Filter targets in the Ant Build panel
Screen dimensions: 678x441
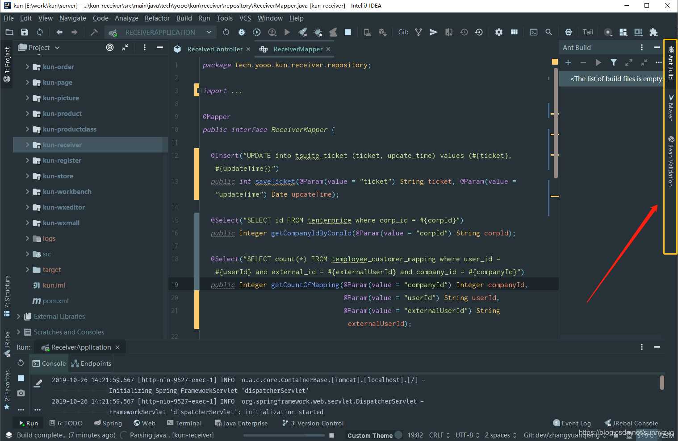(x=614, y=62)
